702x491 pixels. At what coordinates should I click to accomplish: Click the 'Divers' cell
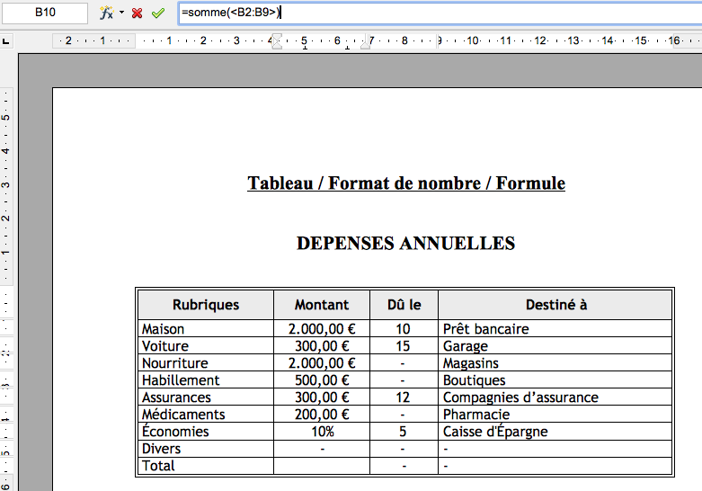coord(206,449)
